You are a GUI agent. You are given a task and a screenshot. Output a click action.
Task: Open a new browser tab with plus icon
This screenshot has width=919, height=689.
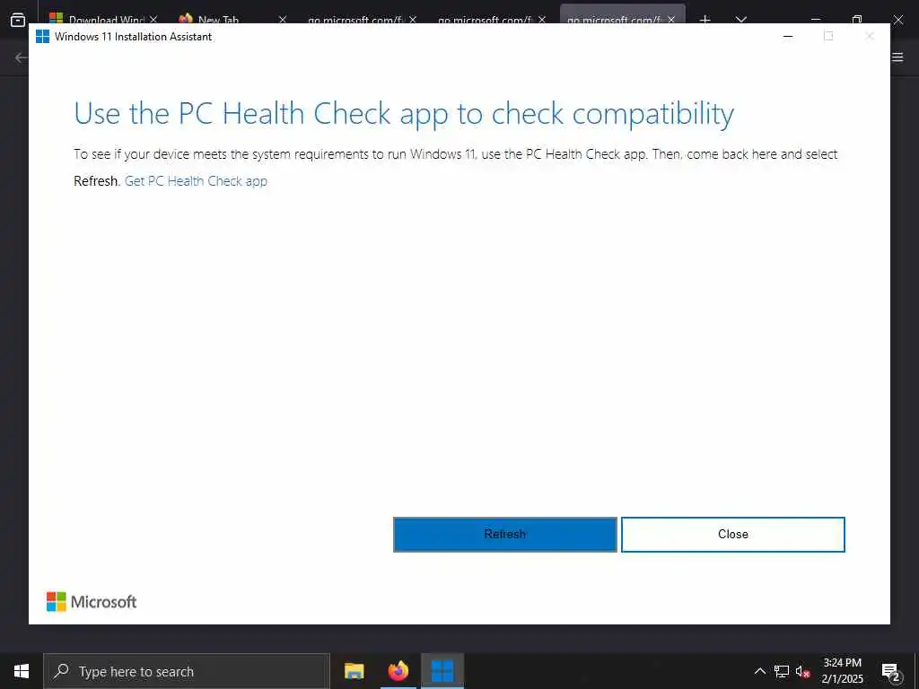coord(705,20)
